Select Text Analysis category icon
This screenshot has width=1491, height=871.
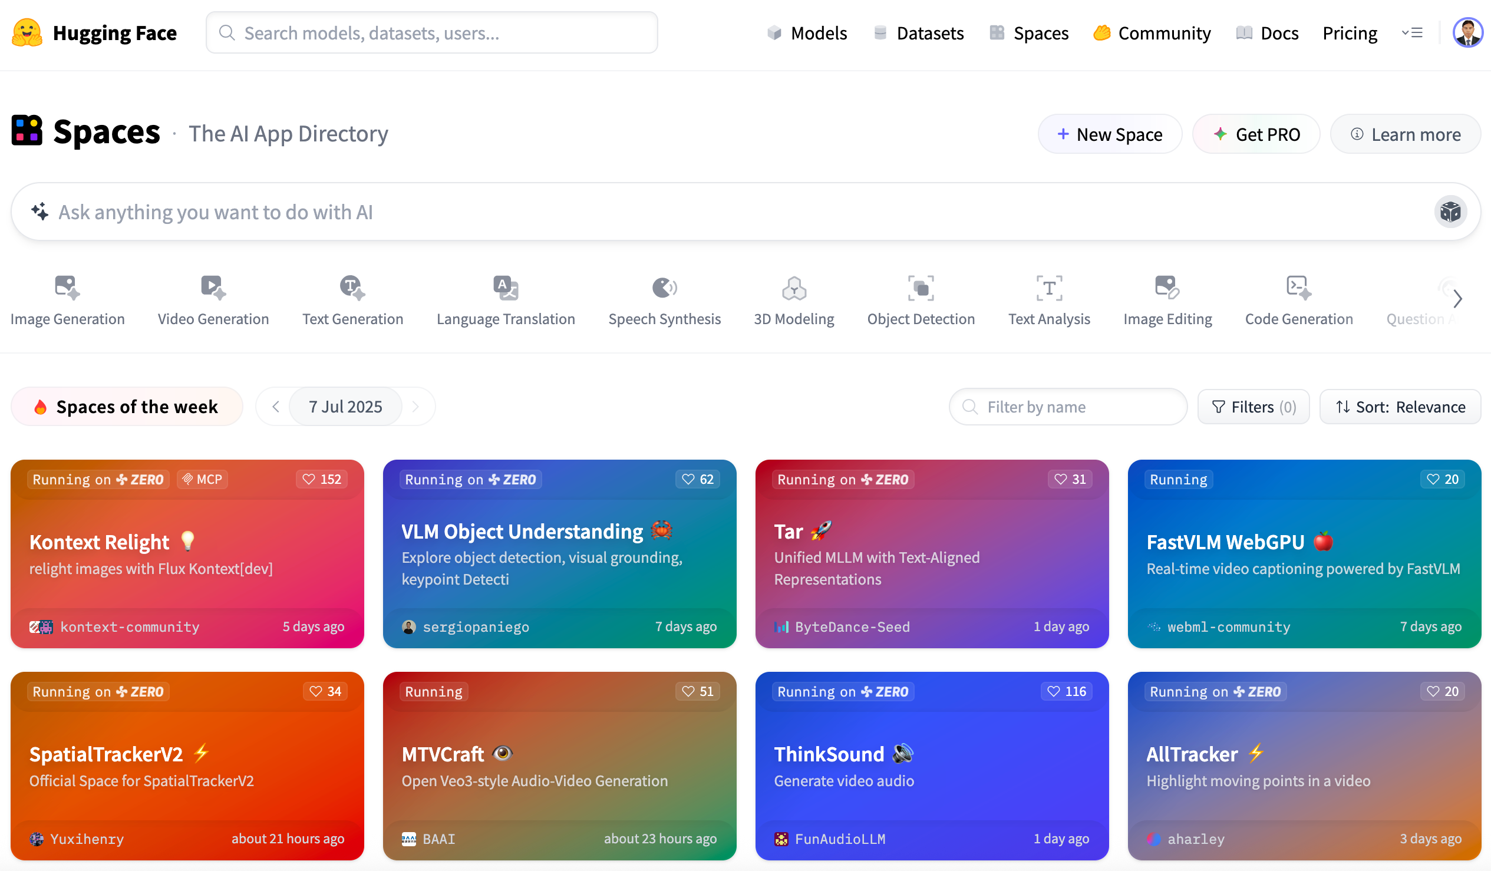point(1049,288)
